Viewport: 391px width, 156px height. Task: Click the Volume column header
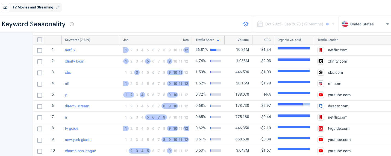(x=243, y=40)
